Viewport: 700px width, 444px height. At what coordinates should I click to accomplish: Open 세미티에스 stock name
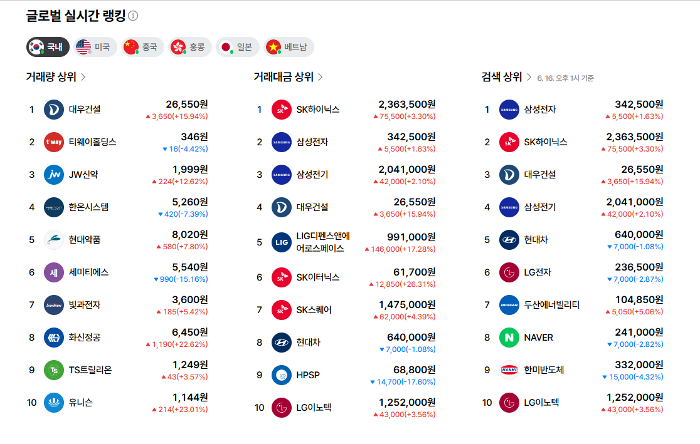click(x=88, y=272)
